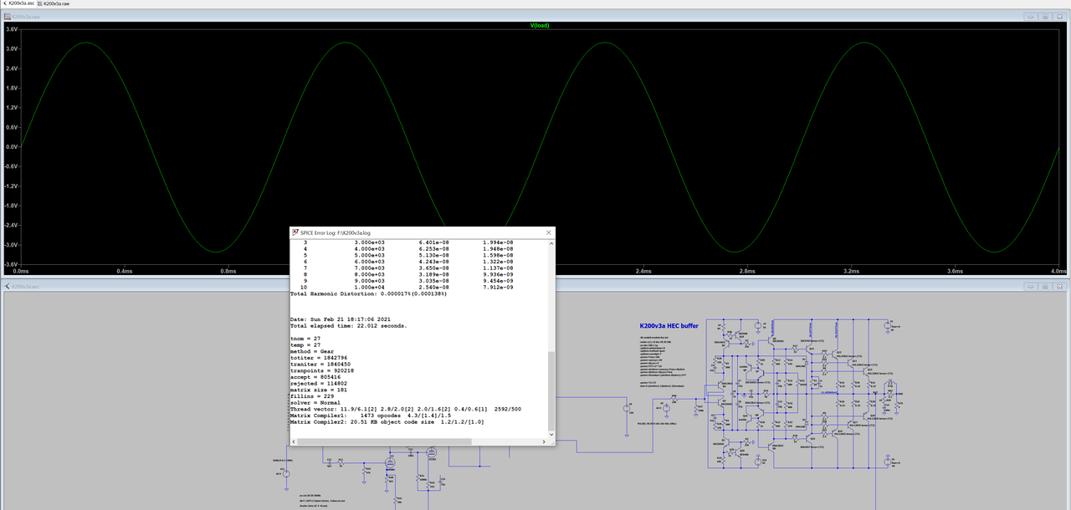Image resolution: width=1071 pixels, height=510 pixels.
Task: Click the "tranpoints = 920218" log line
Action: tap(321, 370)
